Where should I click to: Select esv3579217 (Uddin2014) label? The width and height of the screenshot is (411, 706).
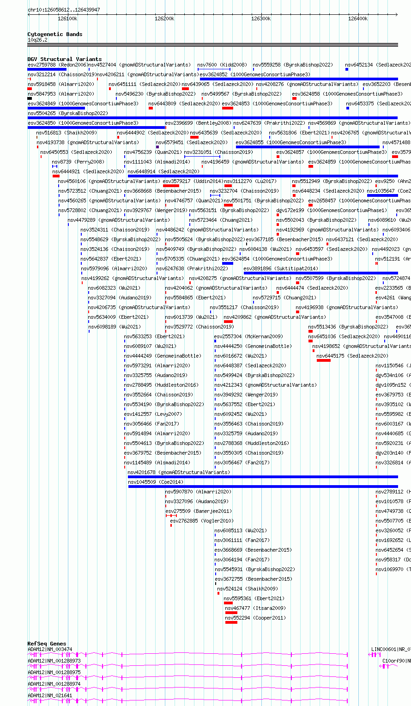pos(193,181)
